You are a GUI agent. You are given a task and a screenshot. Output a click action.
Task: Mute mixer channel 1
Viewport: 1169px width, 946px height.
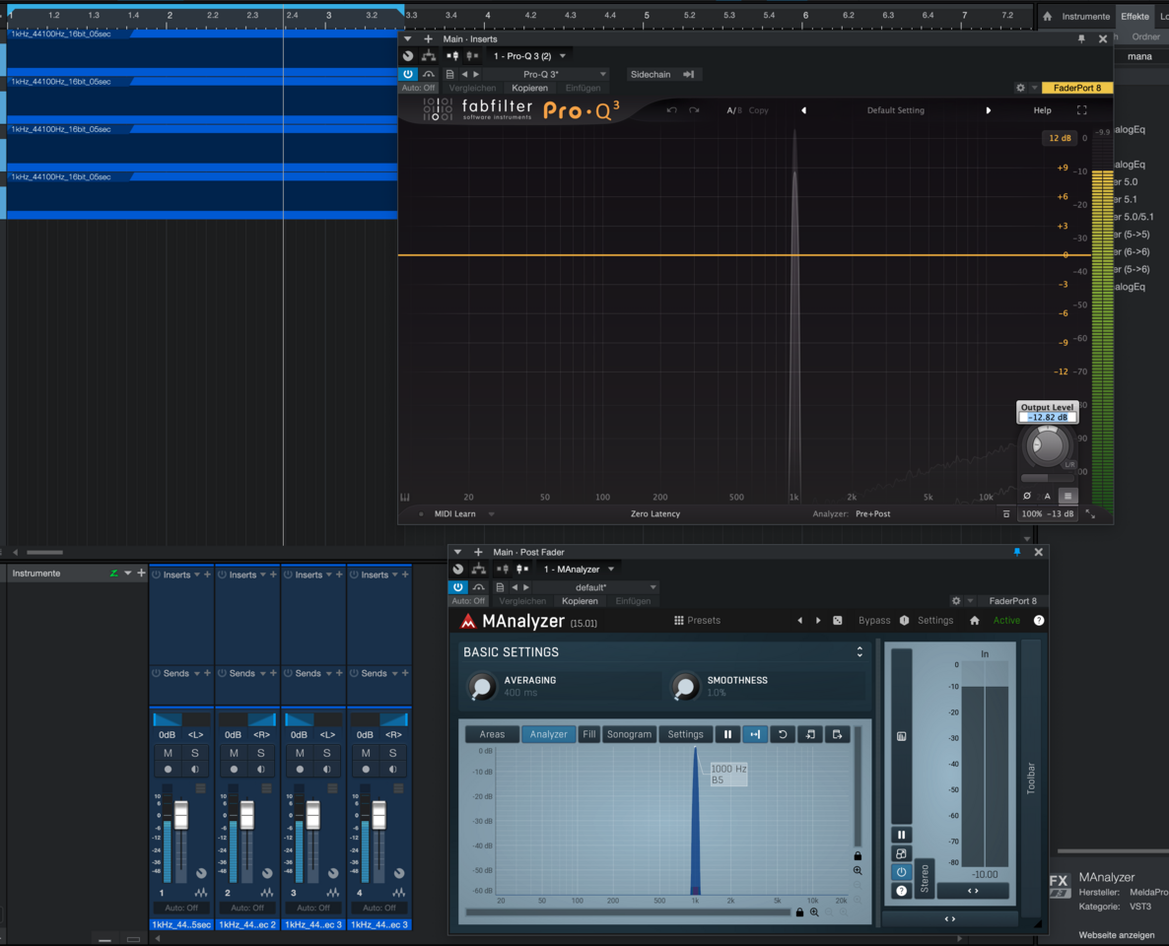click(168, 753)
